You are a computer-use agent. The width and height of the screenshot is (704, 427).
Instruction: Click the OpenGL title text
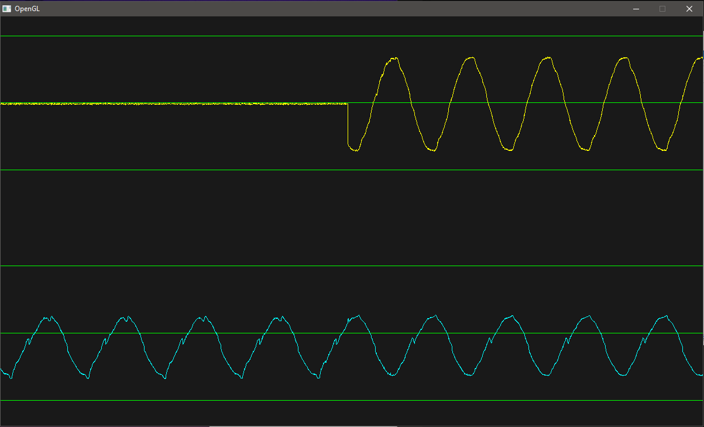pyautogui.click(x=27, y=9)
